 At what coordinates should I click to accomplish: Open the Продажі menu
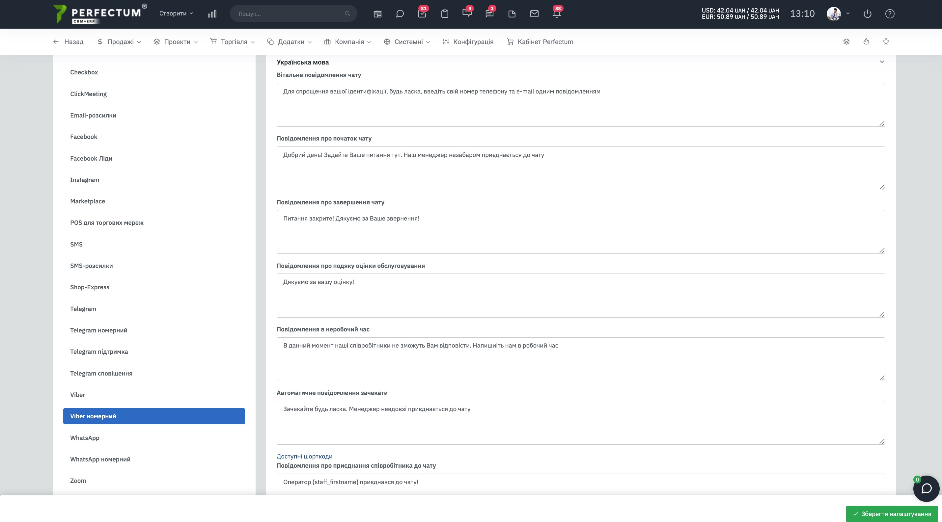[119, 42]
